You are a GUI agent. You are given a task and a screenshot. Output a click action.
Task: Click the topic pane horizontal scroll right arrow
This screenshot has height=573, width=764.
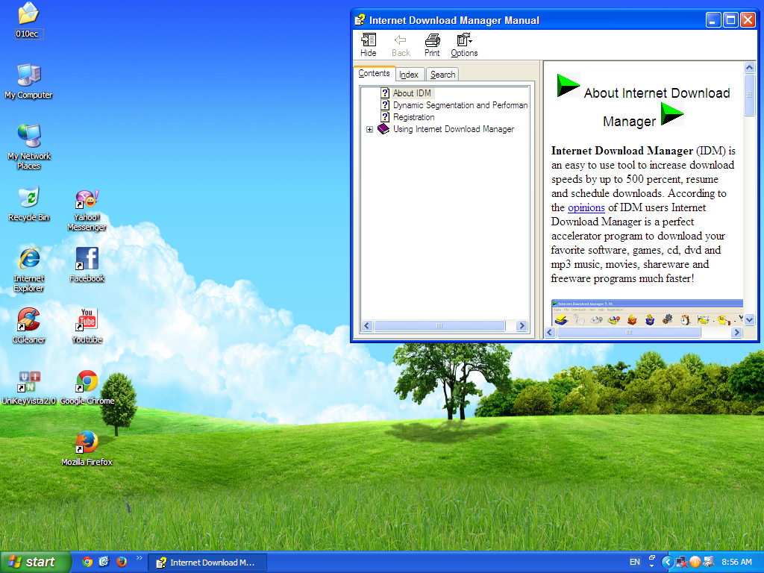736,332
